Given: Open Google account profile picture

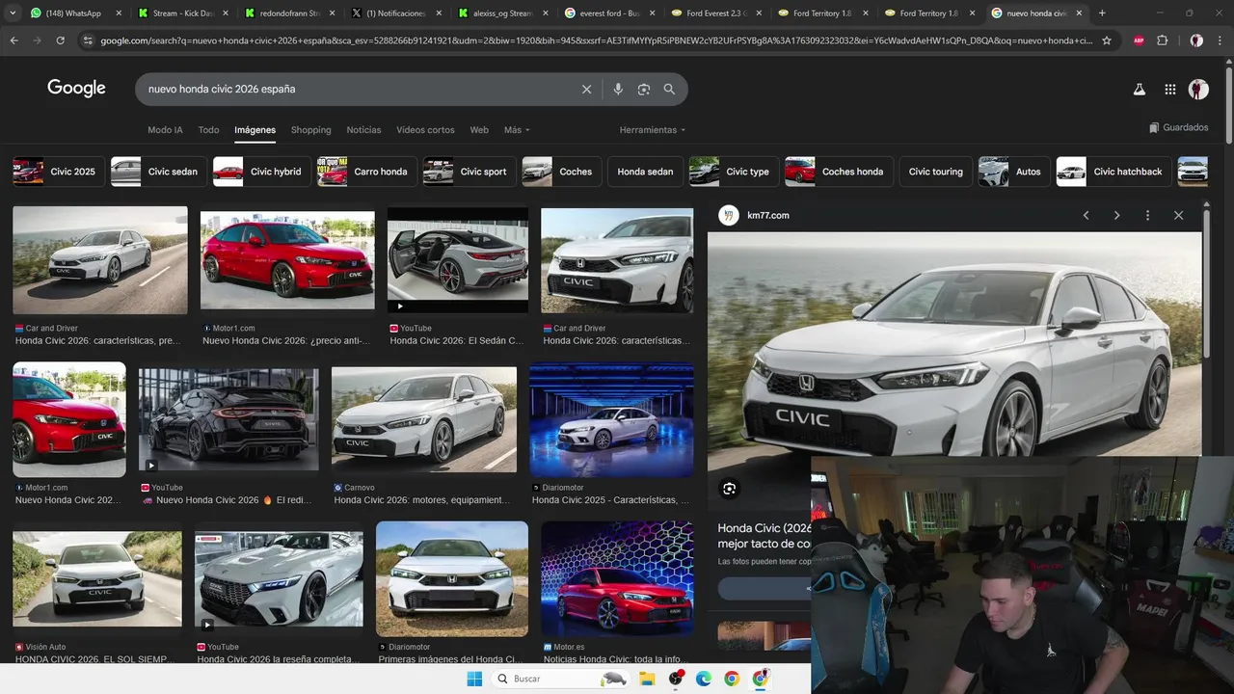Looking at the screenshot, I should pos(1198,89).
